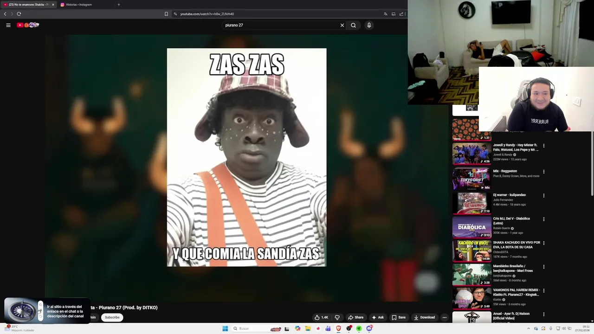
Task: Open the Mambinho Brasileño thumbnail
Action: tap(471, 274)
